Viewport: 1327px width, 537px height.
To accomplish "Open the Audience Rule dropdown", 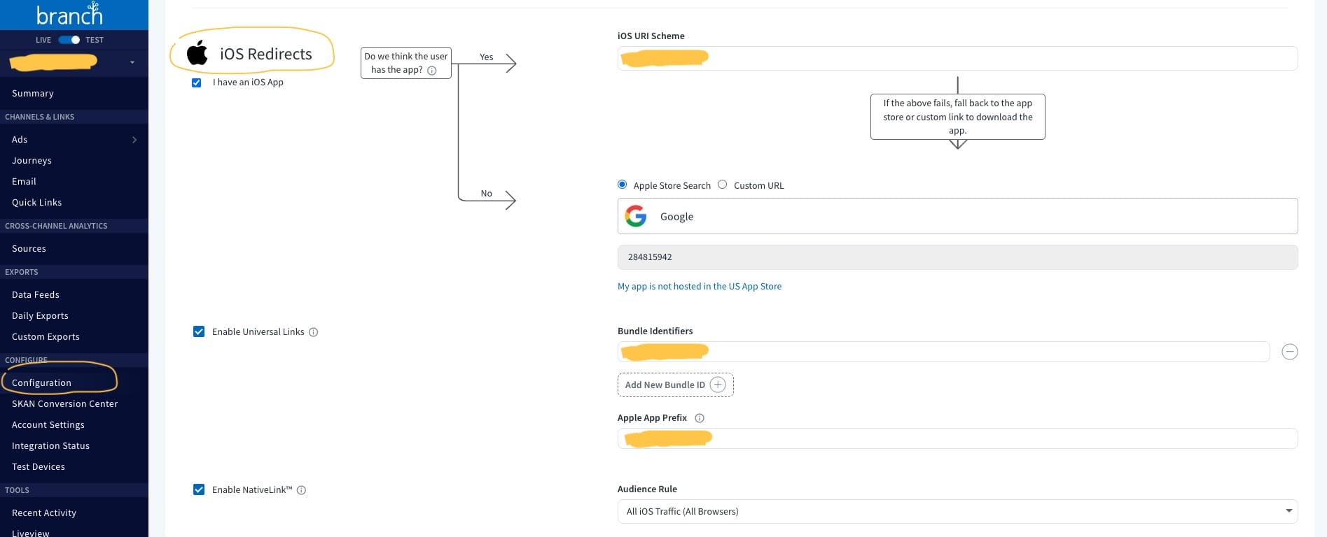I will (957, 511).
